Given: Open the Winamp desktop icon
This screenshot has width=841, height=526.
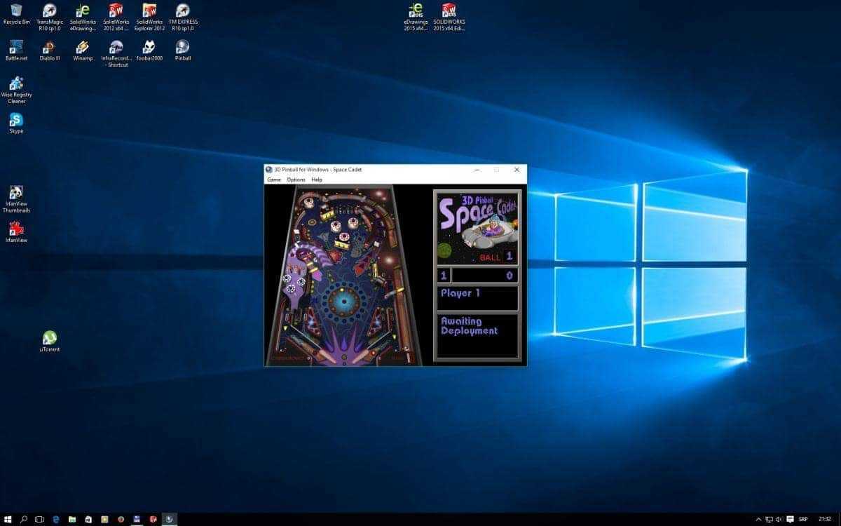Looking at the screenshot, I should coord(83,51).
